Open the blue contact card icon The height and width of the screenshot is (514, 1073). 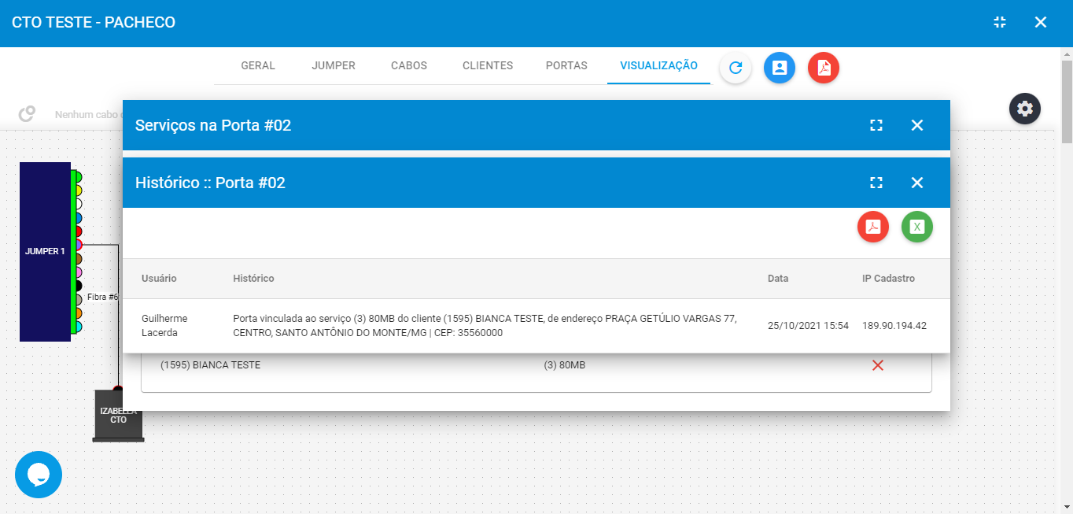780,68
